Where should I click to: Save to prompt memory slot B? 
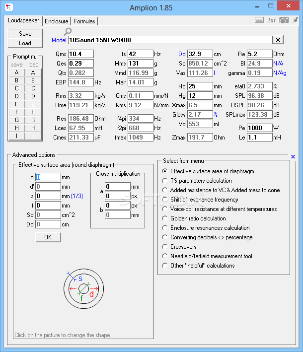click(16, 80)
